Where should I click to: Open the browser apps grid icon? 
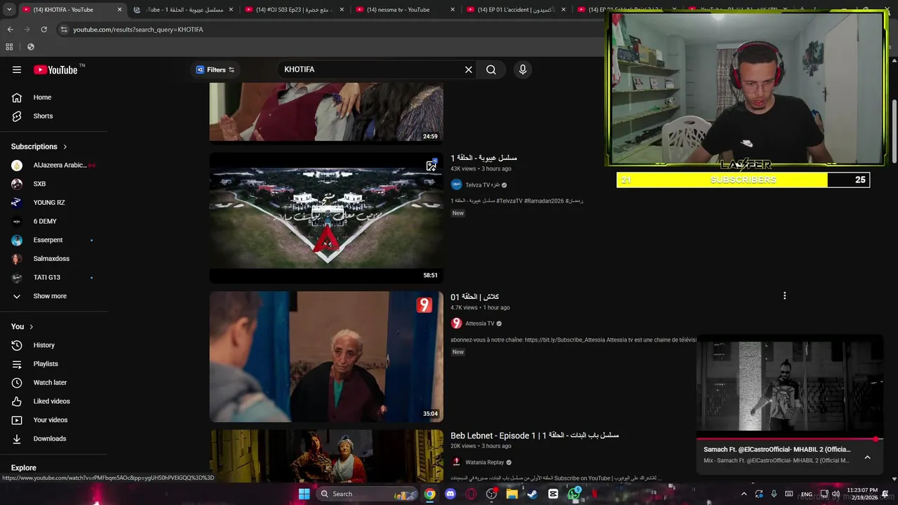(x=9, y=47)
